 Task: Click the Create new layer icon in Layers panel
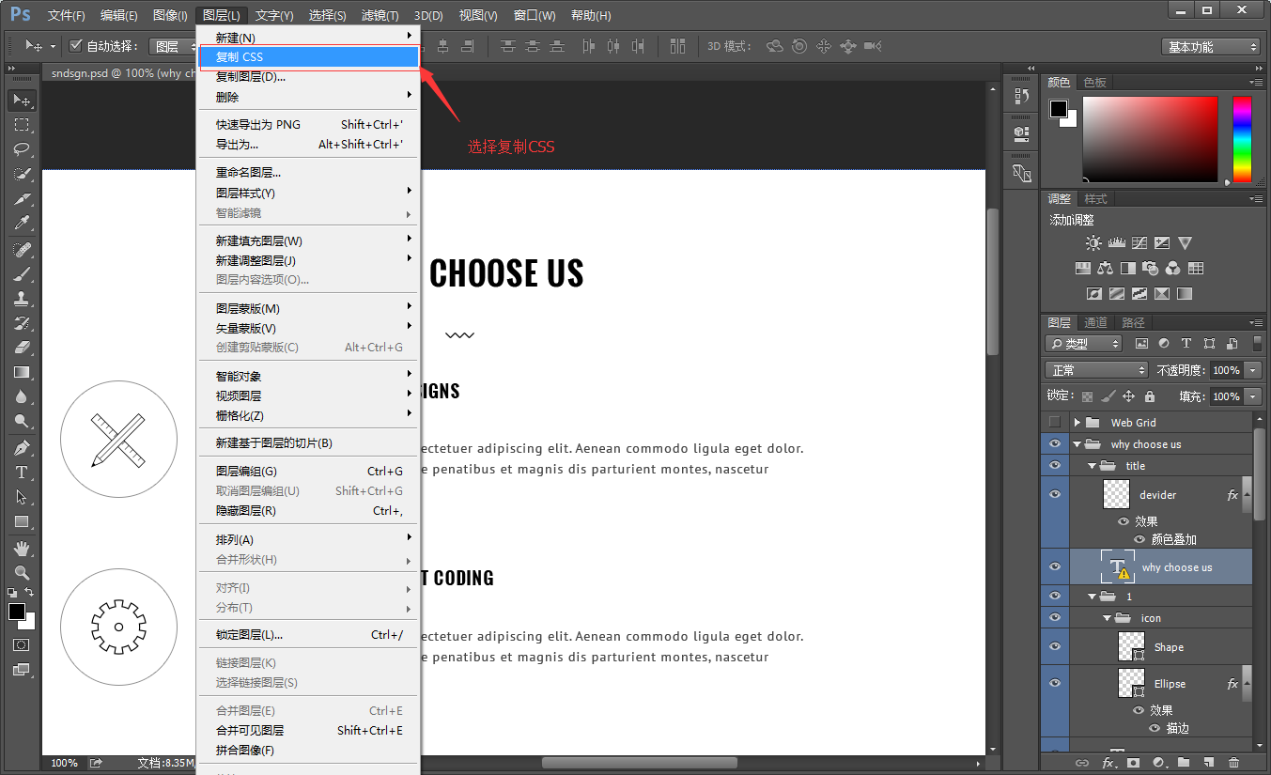[1206, 763]
